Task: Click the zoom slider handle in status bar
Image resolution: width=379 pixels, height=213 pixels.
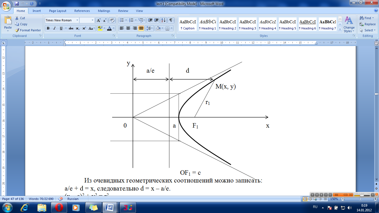Action: click(x=360, y=199)
